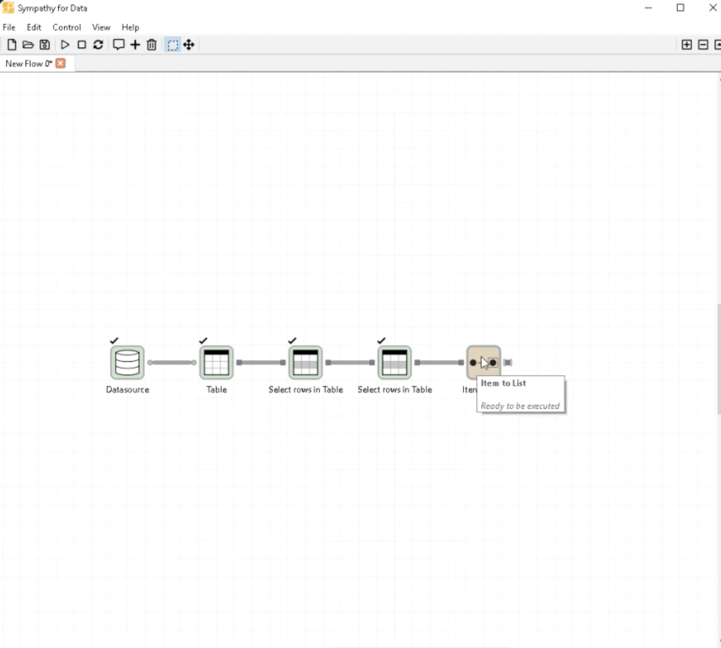Reload the flow with the refresh icon
Viewport: 721px width, 648px height.
click(x=98, y=45)
